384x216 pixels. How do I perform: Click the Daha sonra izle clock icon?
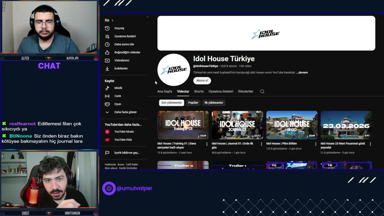click(x=107, y=44)
